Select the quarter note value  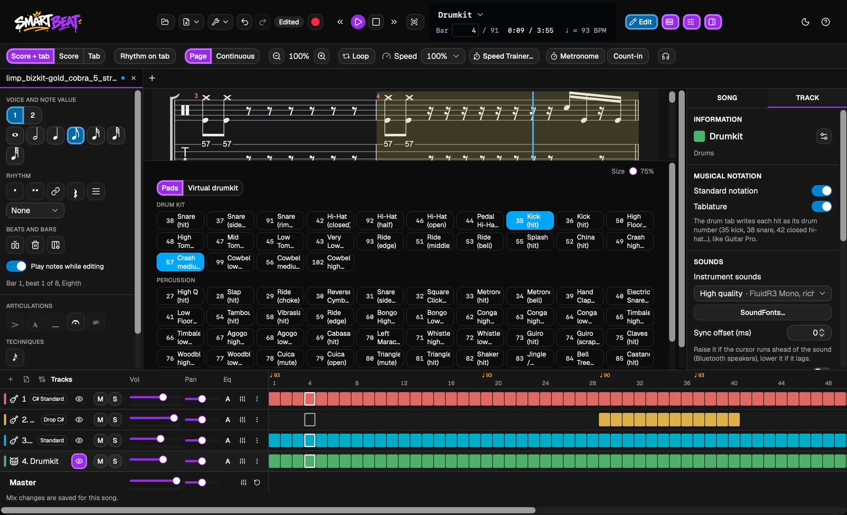click(55, 135)
